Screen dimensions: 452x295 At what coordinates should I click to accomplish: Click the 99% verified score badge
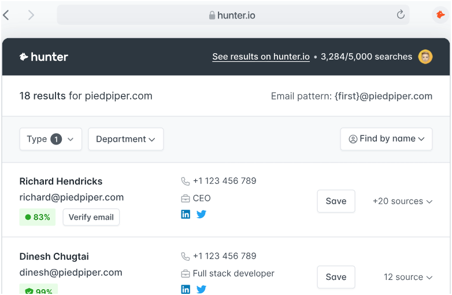click(x=39, y=290)
